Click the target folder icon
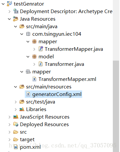120x152 pixels. point(16,140)
